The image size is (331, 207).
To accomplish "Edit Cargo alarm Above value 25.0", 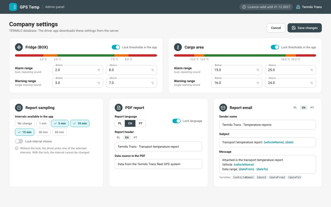I will pos(290,70).
